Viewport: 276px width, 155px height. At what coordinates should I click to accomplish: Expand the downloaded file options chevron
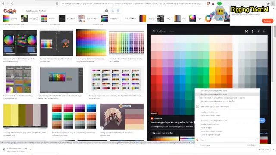coord(31,149)
